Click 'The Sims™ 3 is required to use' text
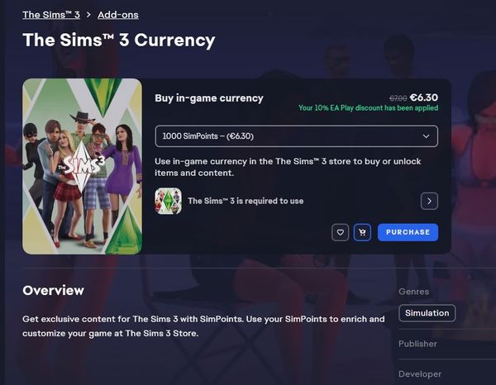 246,201
